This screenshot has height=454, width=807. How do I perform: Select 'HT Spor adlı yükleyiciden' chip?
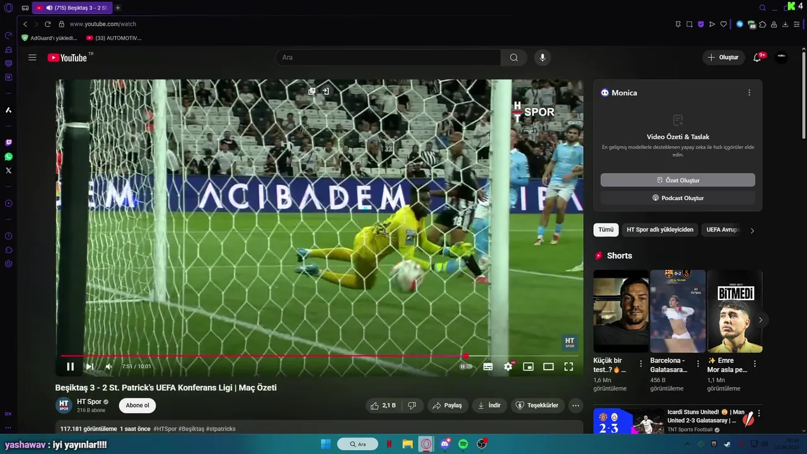pyautogui.click(x=660, y=230)
